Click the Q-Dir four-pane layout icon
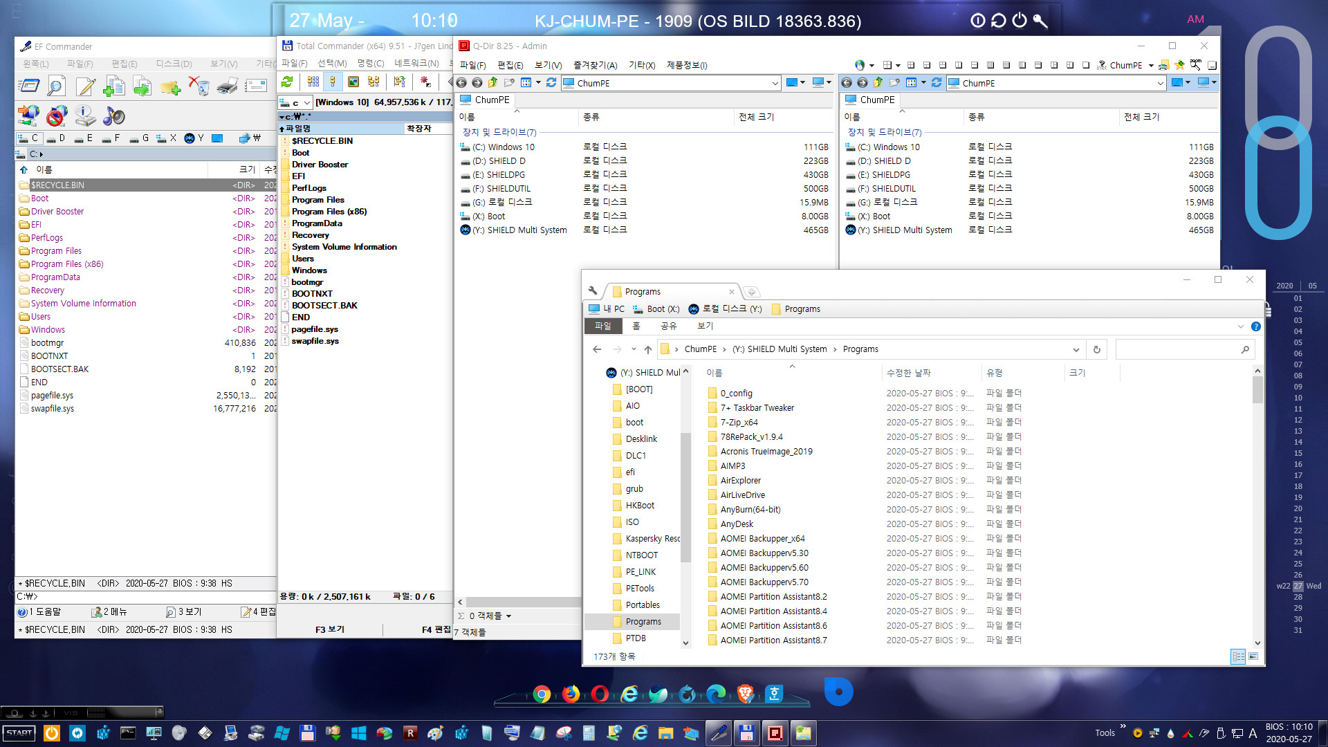 click(887, 65)
